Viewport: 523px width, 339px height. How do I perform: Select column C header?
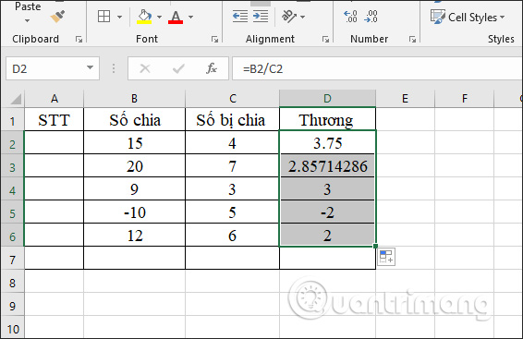233,99
